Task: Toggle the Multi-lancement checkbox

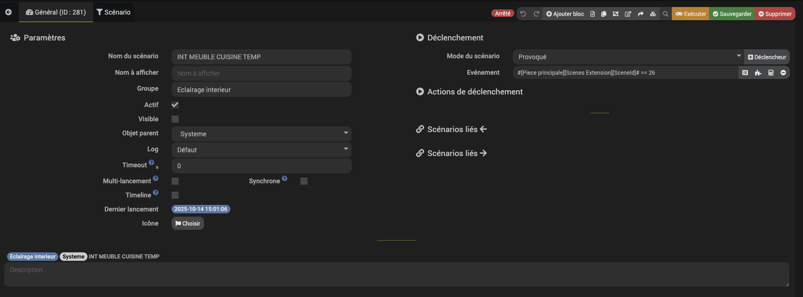Action: coord(175,181)
